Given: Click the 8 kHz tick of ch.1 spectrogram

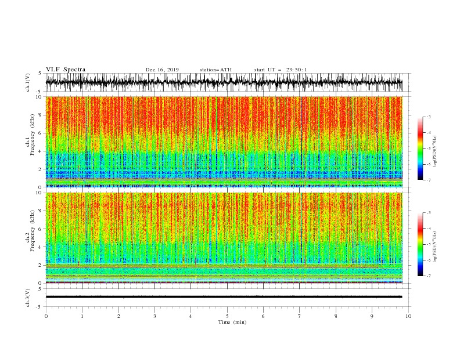Looking at the screenshot, I should click(40, 115).
